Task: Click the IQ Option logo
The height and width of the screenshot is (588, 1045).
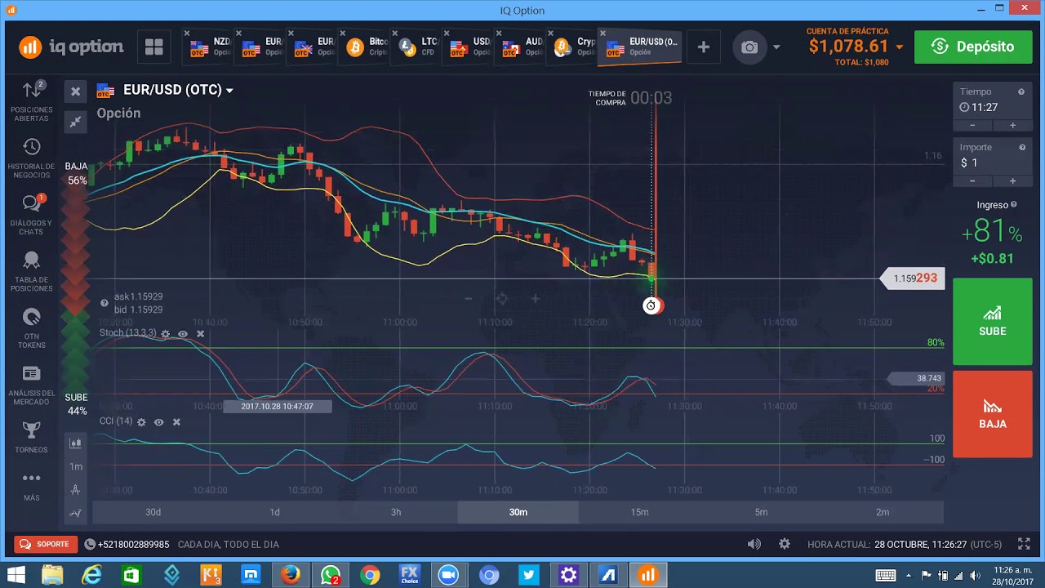Action: (x=72, y=47)
